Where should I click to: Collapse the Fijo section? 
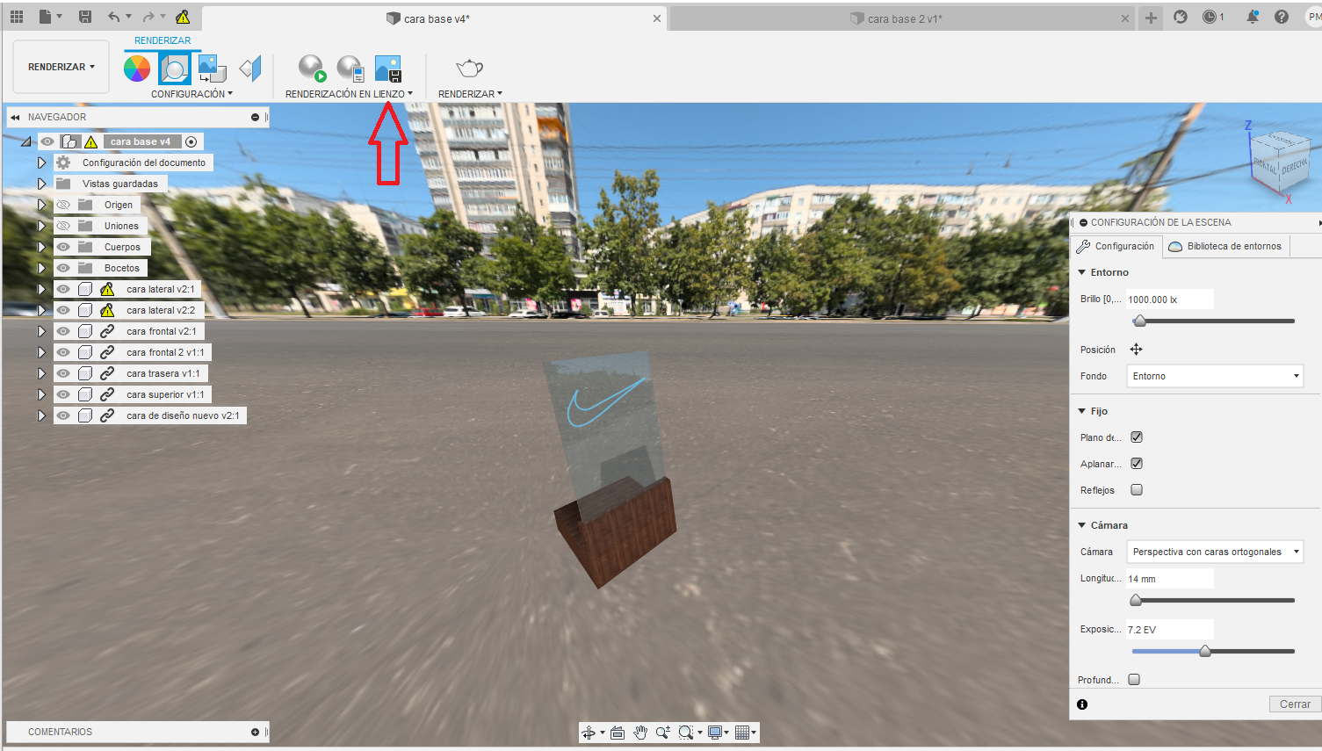click(x=1082, y=411)
